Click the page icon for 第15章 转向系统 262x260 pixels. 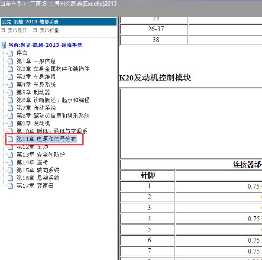(x=10, y=170)
